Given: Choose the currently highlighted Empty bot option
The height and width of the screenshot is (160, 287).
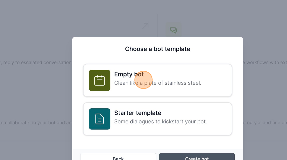Looking at the screenshot, I should click(x=157, y=80).
